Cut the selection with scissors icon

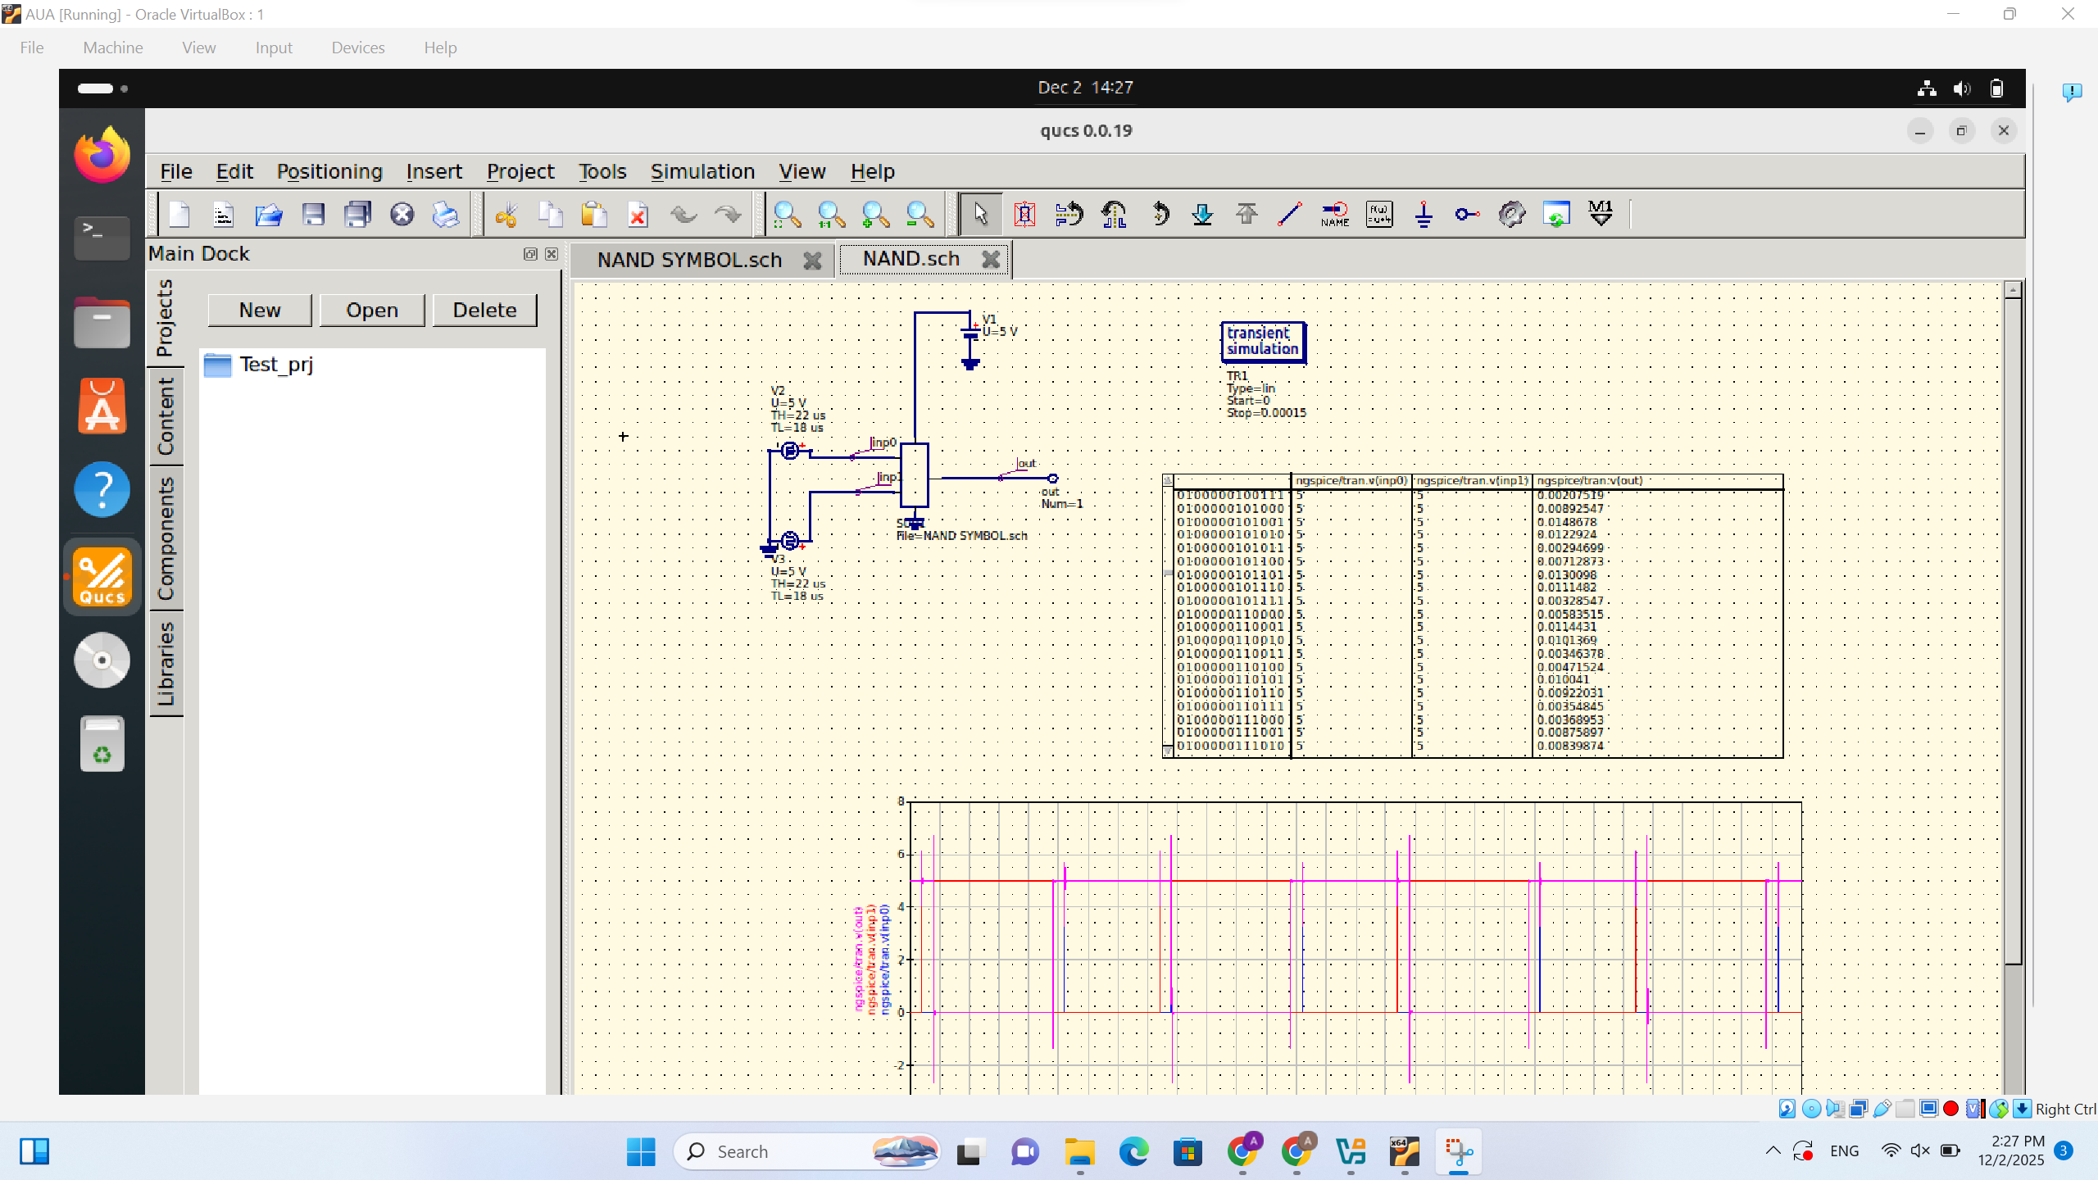[x=506, y=215]
